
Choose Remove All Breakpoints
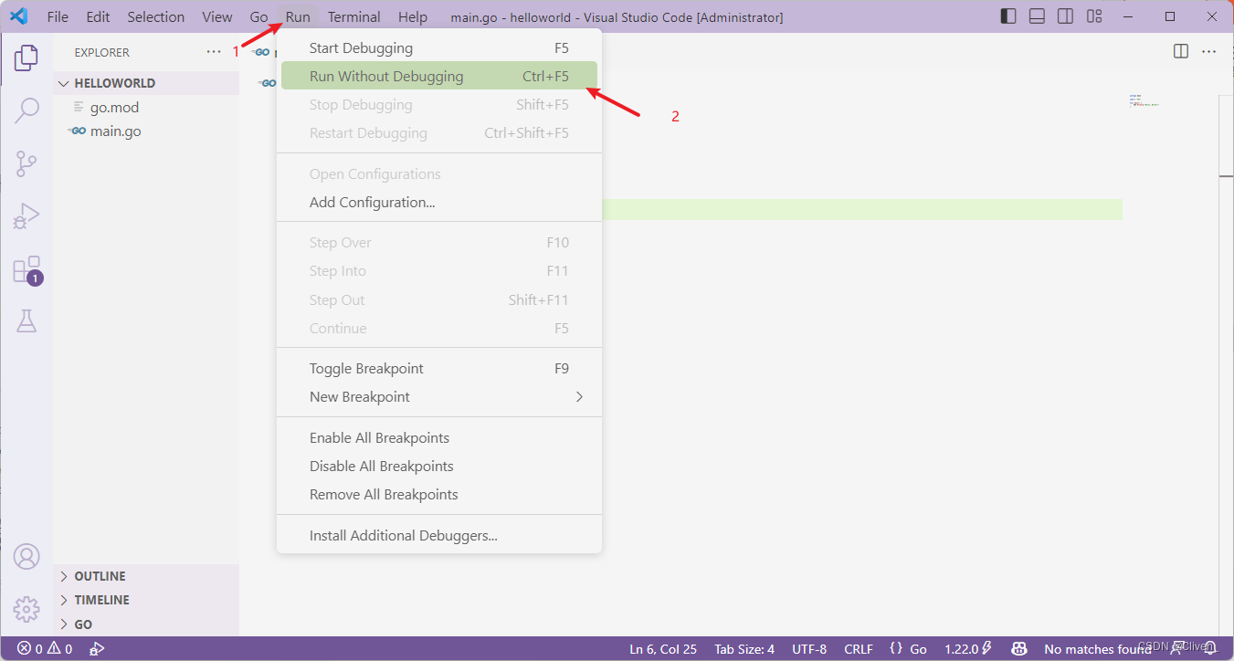[439, 495]
